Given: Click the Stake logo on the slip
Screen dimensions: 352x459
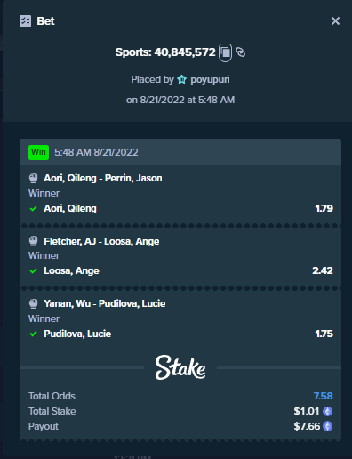Looking at the screenshot, I should tap(180, 367).
